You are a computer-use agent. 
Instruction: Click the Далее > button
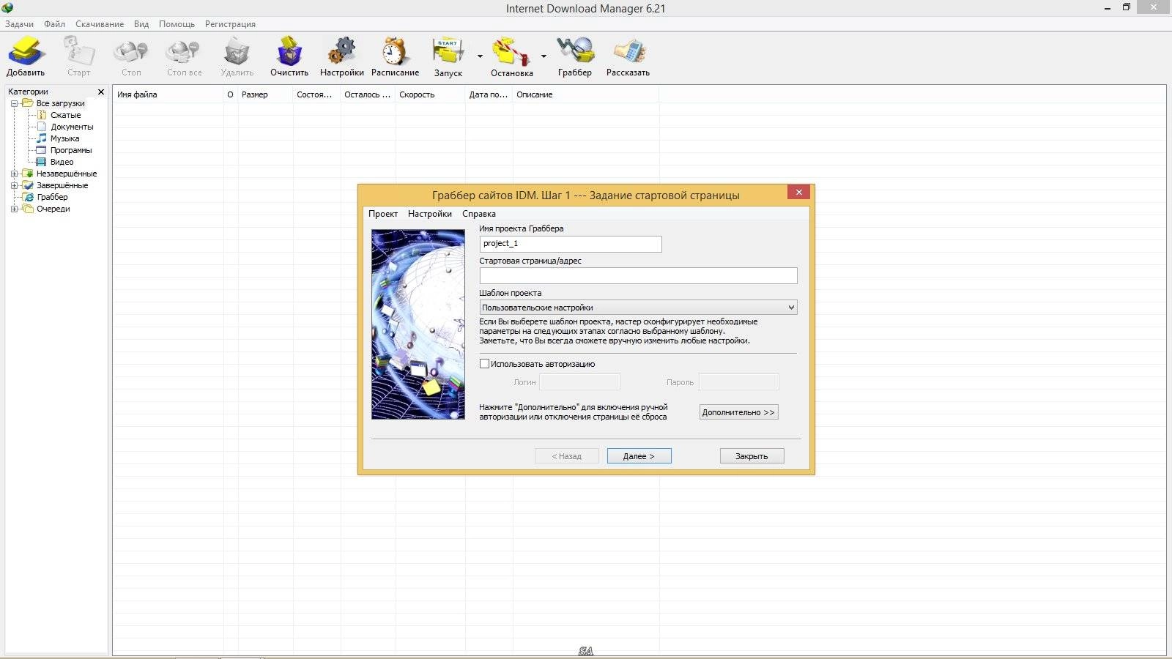pos(639,456)
